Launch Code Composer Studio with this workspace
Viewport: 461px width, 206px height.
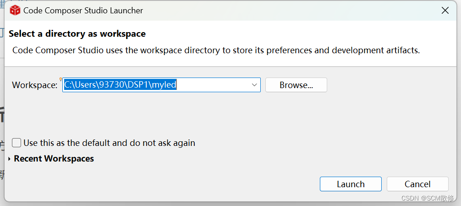click(x=351, y=184)
